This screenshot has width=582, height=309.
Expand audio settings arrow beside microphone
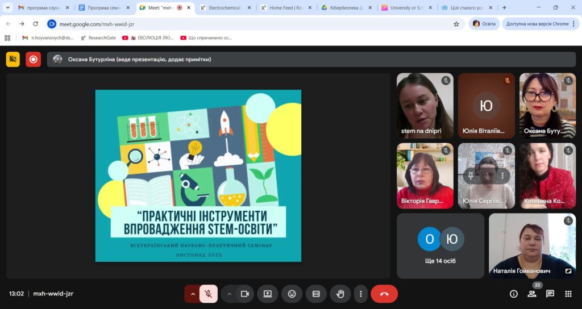[193, 294]
